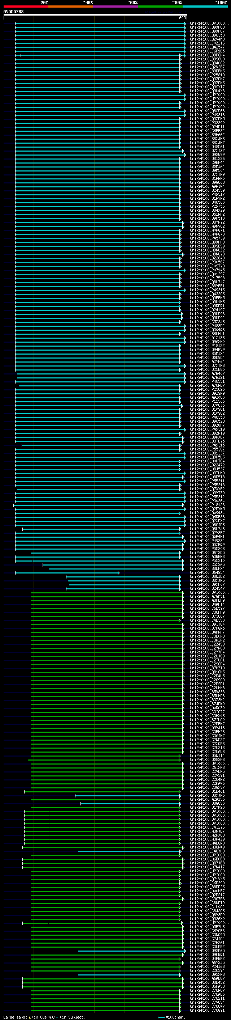Click the short cyan bar for O64954
Image resolution: width=231 pixels, height=1020 pixels.
[x=67, y=572]
